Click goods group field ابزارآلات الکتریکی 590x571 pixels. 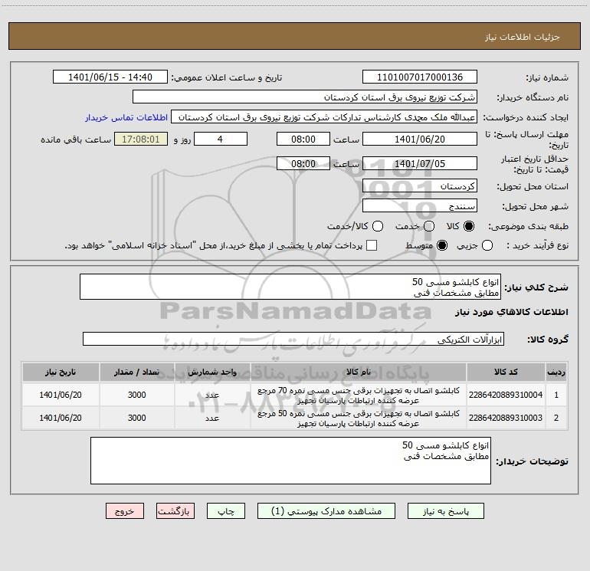coord(293,339)
